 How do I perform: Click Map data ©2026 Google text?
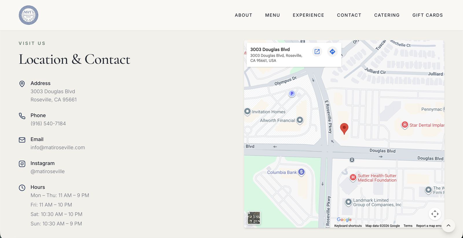tap(383, 226)
